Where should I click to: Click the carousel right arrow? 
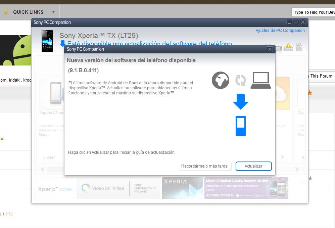click(297, 170)
